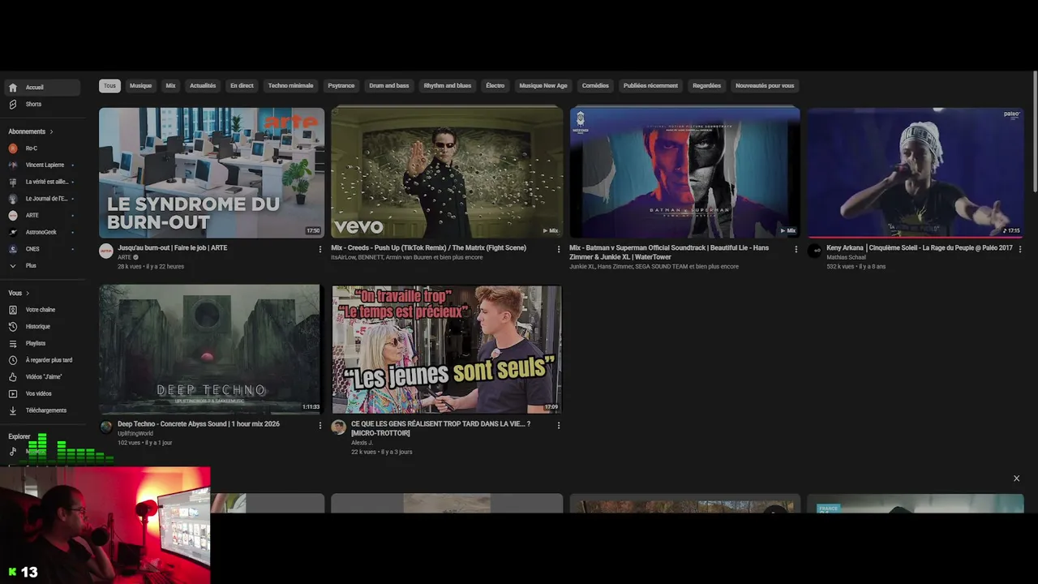The image size is (1038, 584).
Task: Dismiss the section with the X button
Action: 1016,479
